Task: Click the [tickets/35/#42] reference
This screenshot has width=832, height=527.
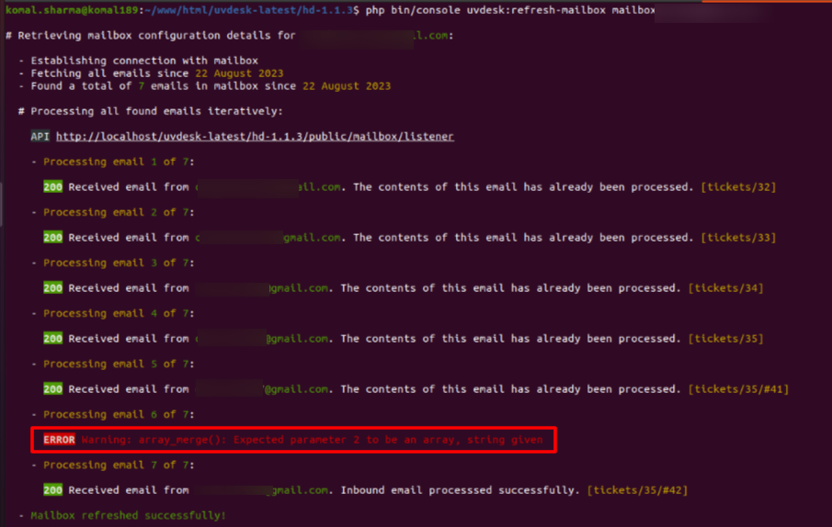Action: pyautogui.click(x=637, y=490)
